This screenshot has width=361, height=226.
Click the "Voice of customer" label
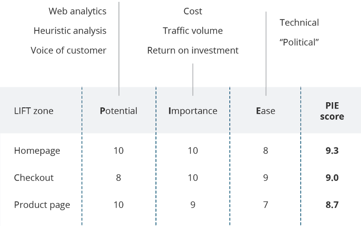69,50
